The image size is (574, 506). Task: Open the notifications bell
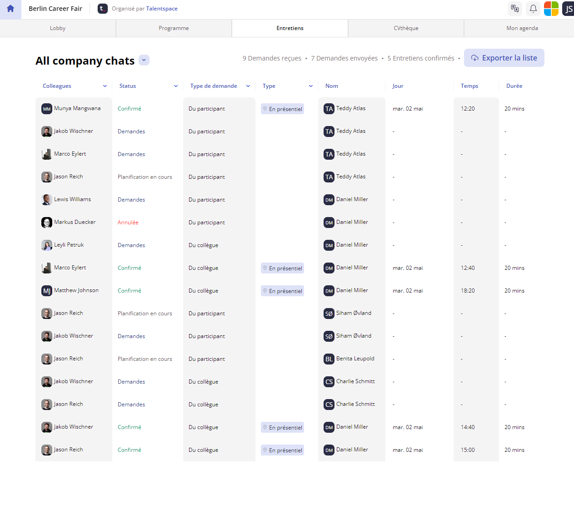click(533, 9)
